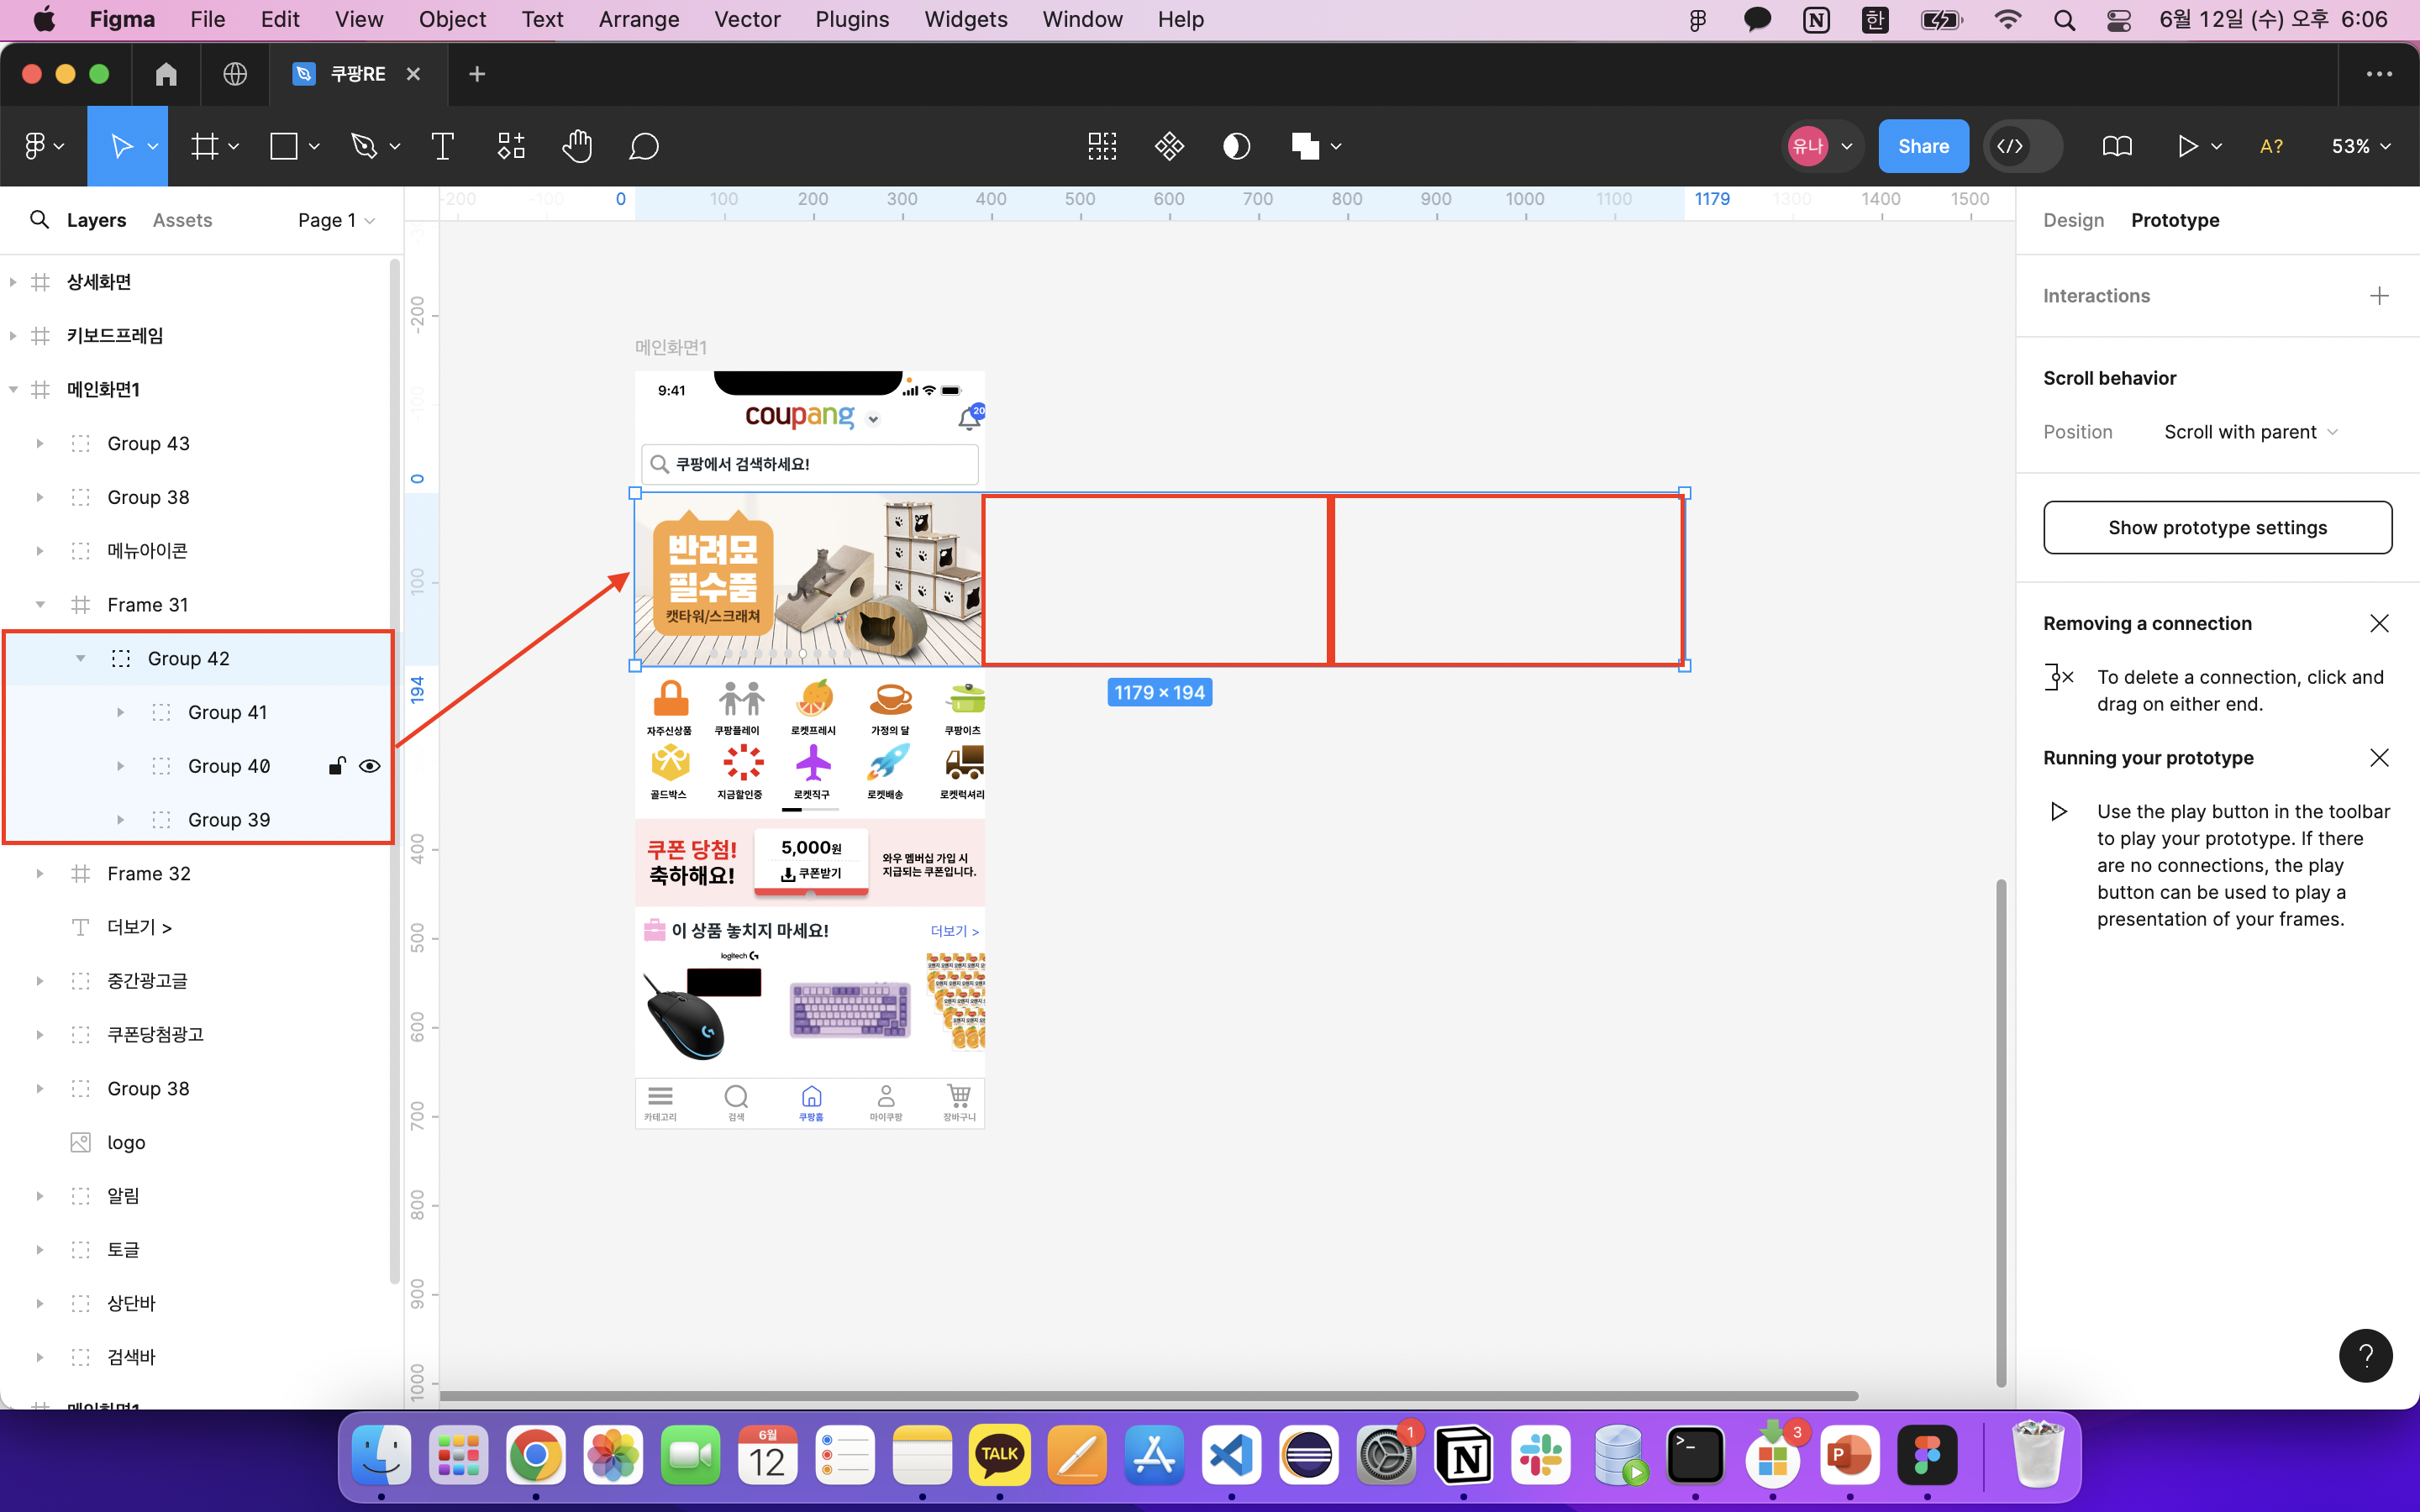Switch to Design tab
The image size is (2420, 1512).
(x=2073, y=220)
